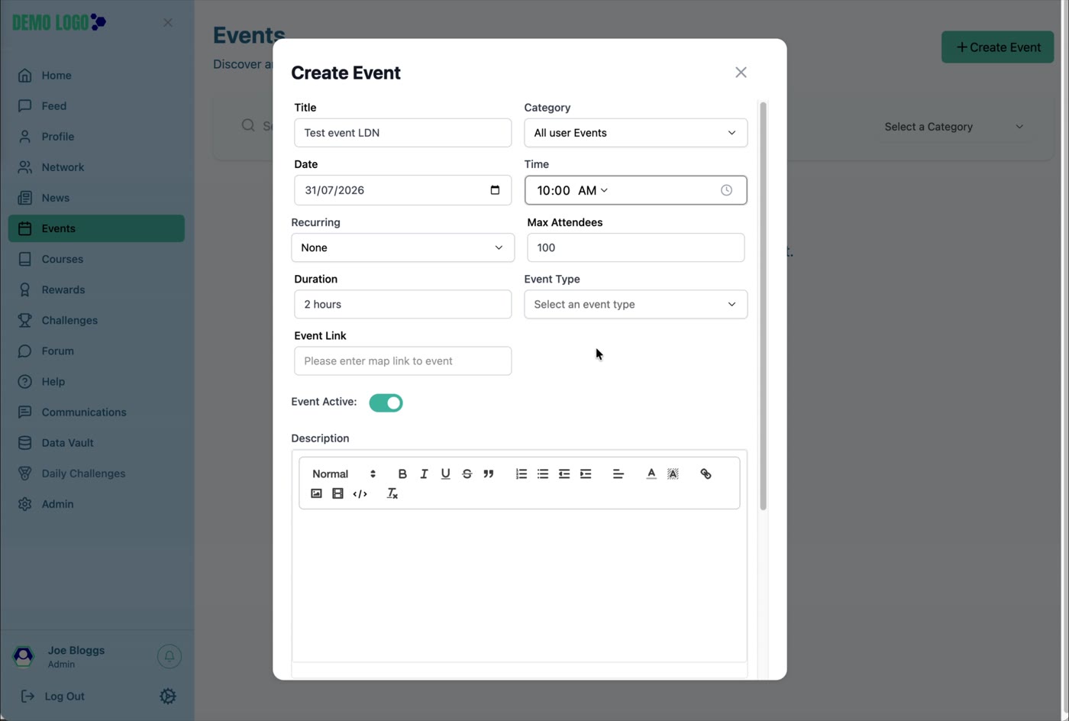
Task: Select Events in the sidebar
Action: click(x=96, y=228)
